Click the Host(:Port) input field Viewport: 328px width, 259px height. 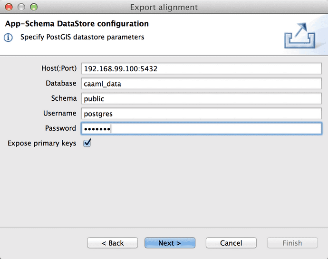[x=201, y=68]
